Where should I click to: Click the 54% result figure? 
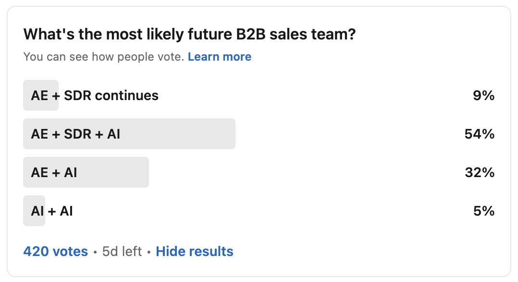[480, 134]
